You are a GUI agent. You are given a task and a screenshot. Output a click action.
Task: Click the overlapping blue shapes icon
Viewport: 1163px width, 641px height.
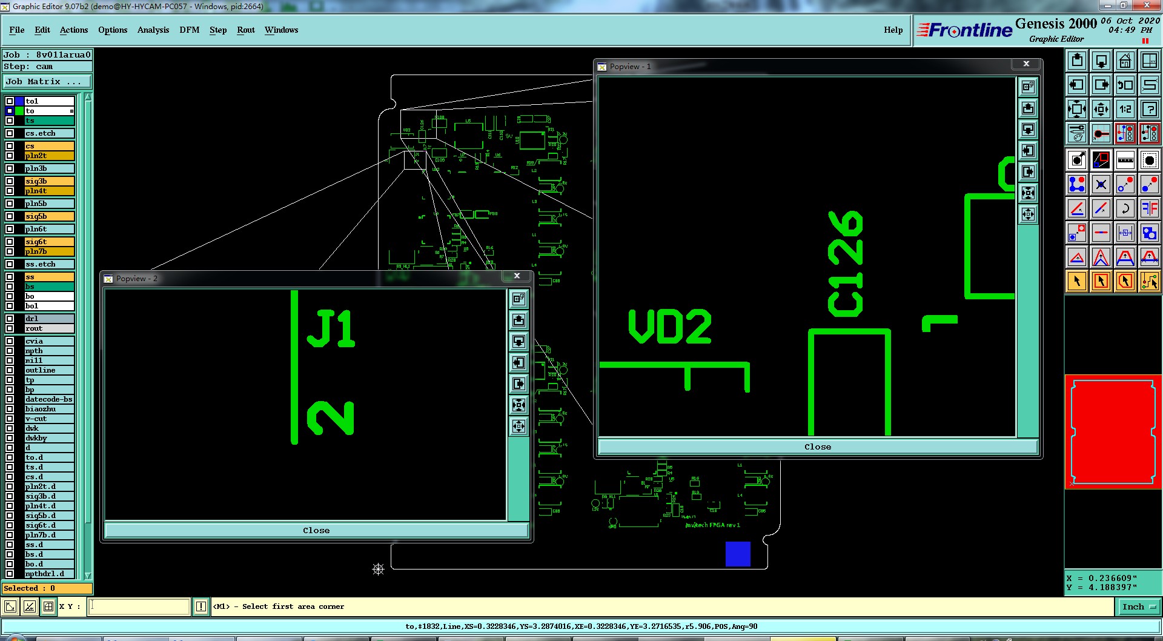(x=1149, y=233)
